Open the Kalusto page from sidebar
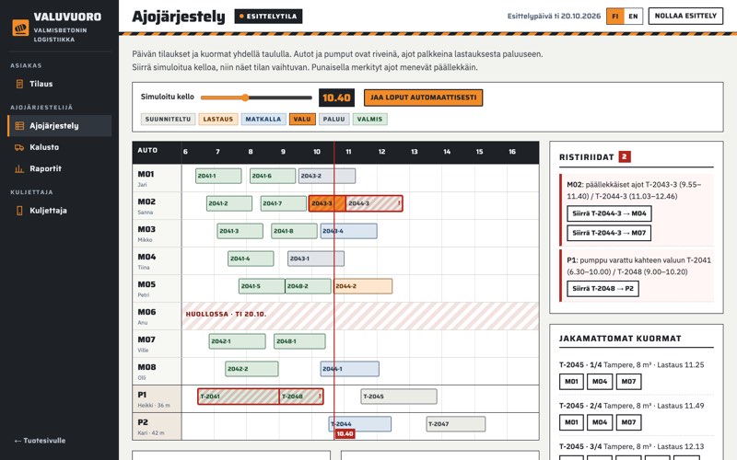 pos(60,147)
